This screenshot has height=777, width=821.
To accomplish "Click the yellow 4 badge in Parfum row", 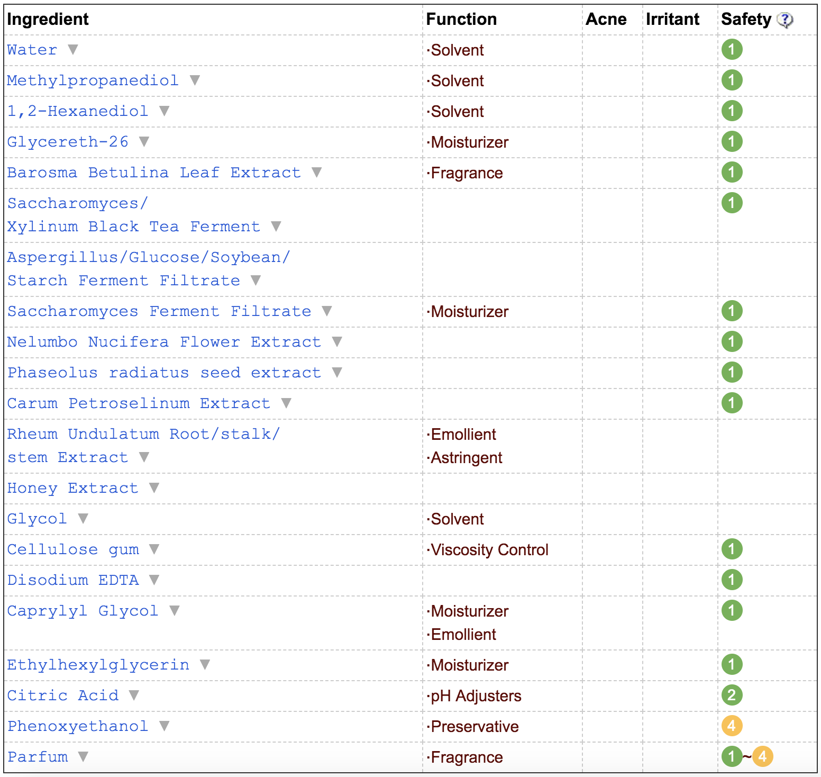I will pos(763,756).
